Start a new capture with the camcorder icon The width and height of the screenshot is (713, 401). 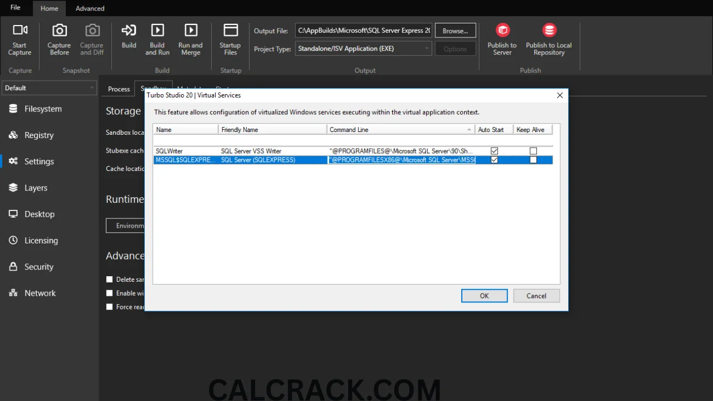[20, 30]
